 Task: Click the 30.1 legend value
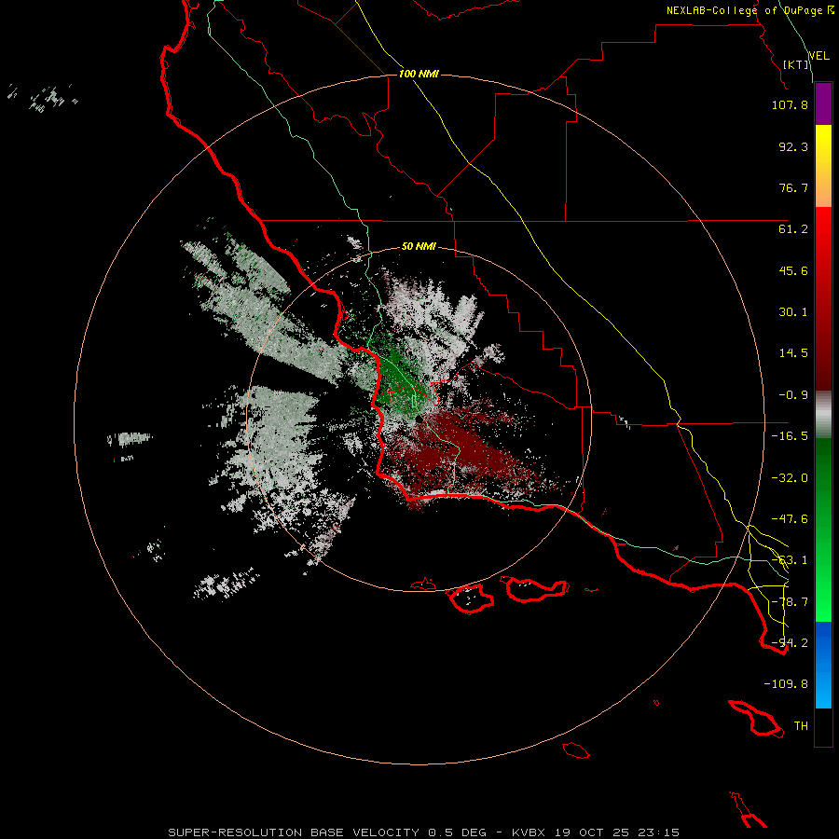coord(793,312)
